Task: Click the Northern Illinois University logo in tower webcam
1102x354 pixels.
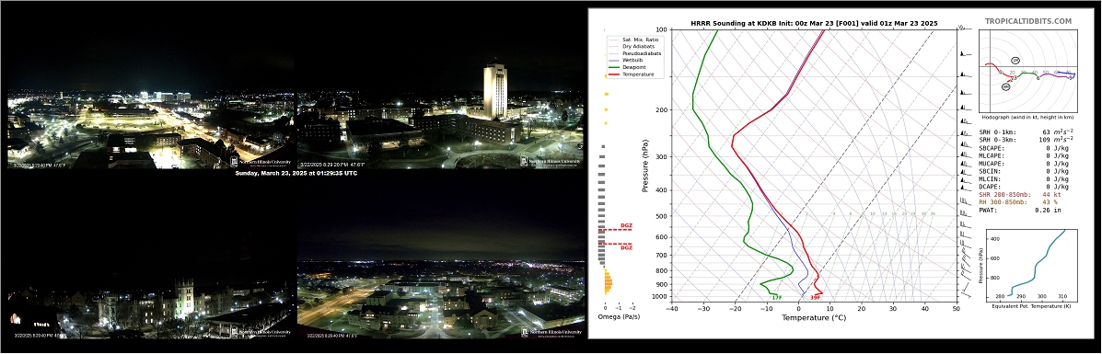Action: click(x=551, y=162)
